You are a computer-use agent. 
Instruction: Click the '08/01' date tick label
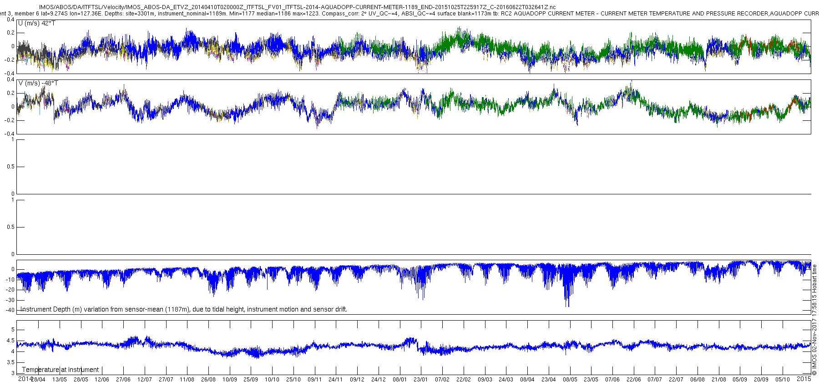coord(400,380)
